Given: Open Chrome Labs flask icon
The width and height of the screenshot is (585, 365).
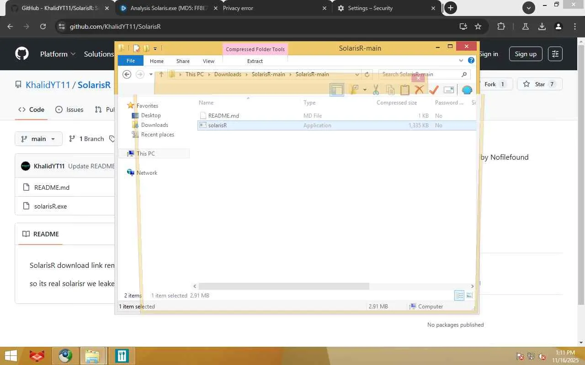Looking at the screenshot, I should [x=526, y=26].
